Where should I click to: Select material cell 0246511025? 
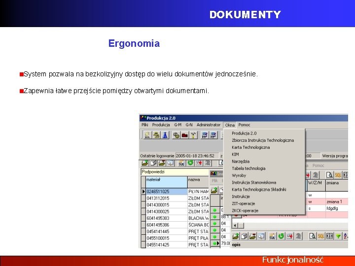tap(166, 192)
